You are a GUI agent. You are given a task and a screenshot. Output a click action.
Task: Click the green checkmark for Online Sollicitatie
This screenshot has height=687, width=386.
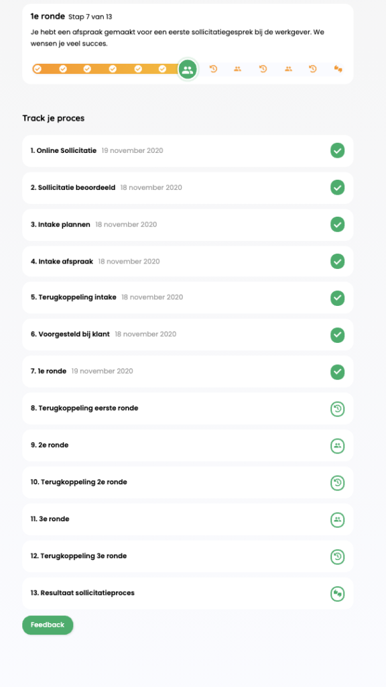click(338, 151)
